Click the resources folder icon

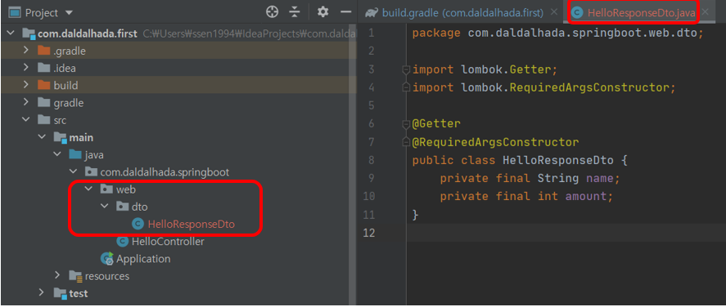pos(75,276)
